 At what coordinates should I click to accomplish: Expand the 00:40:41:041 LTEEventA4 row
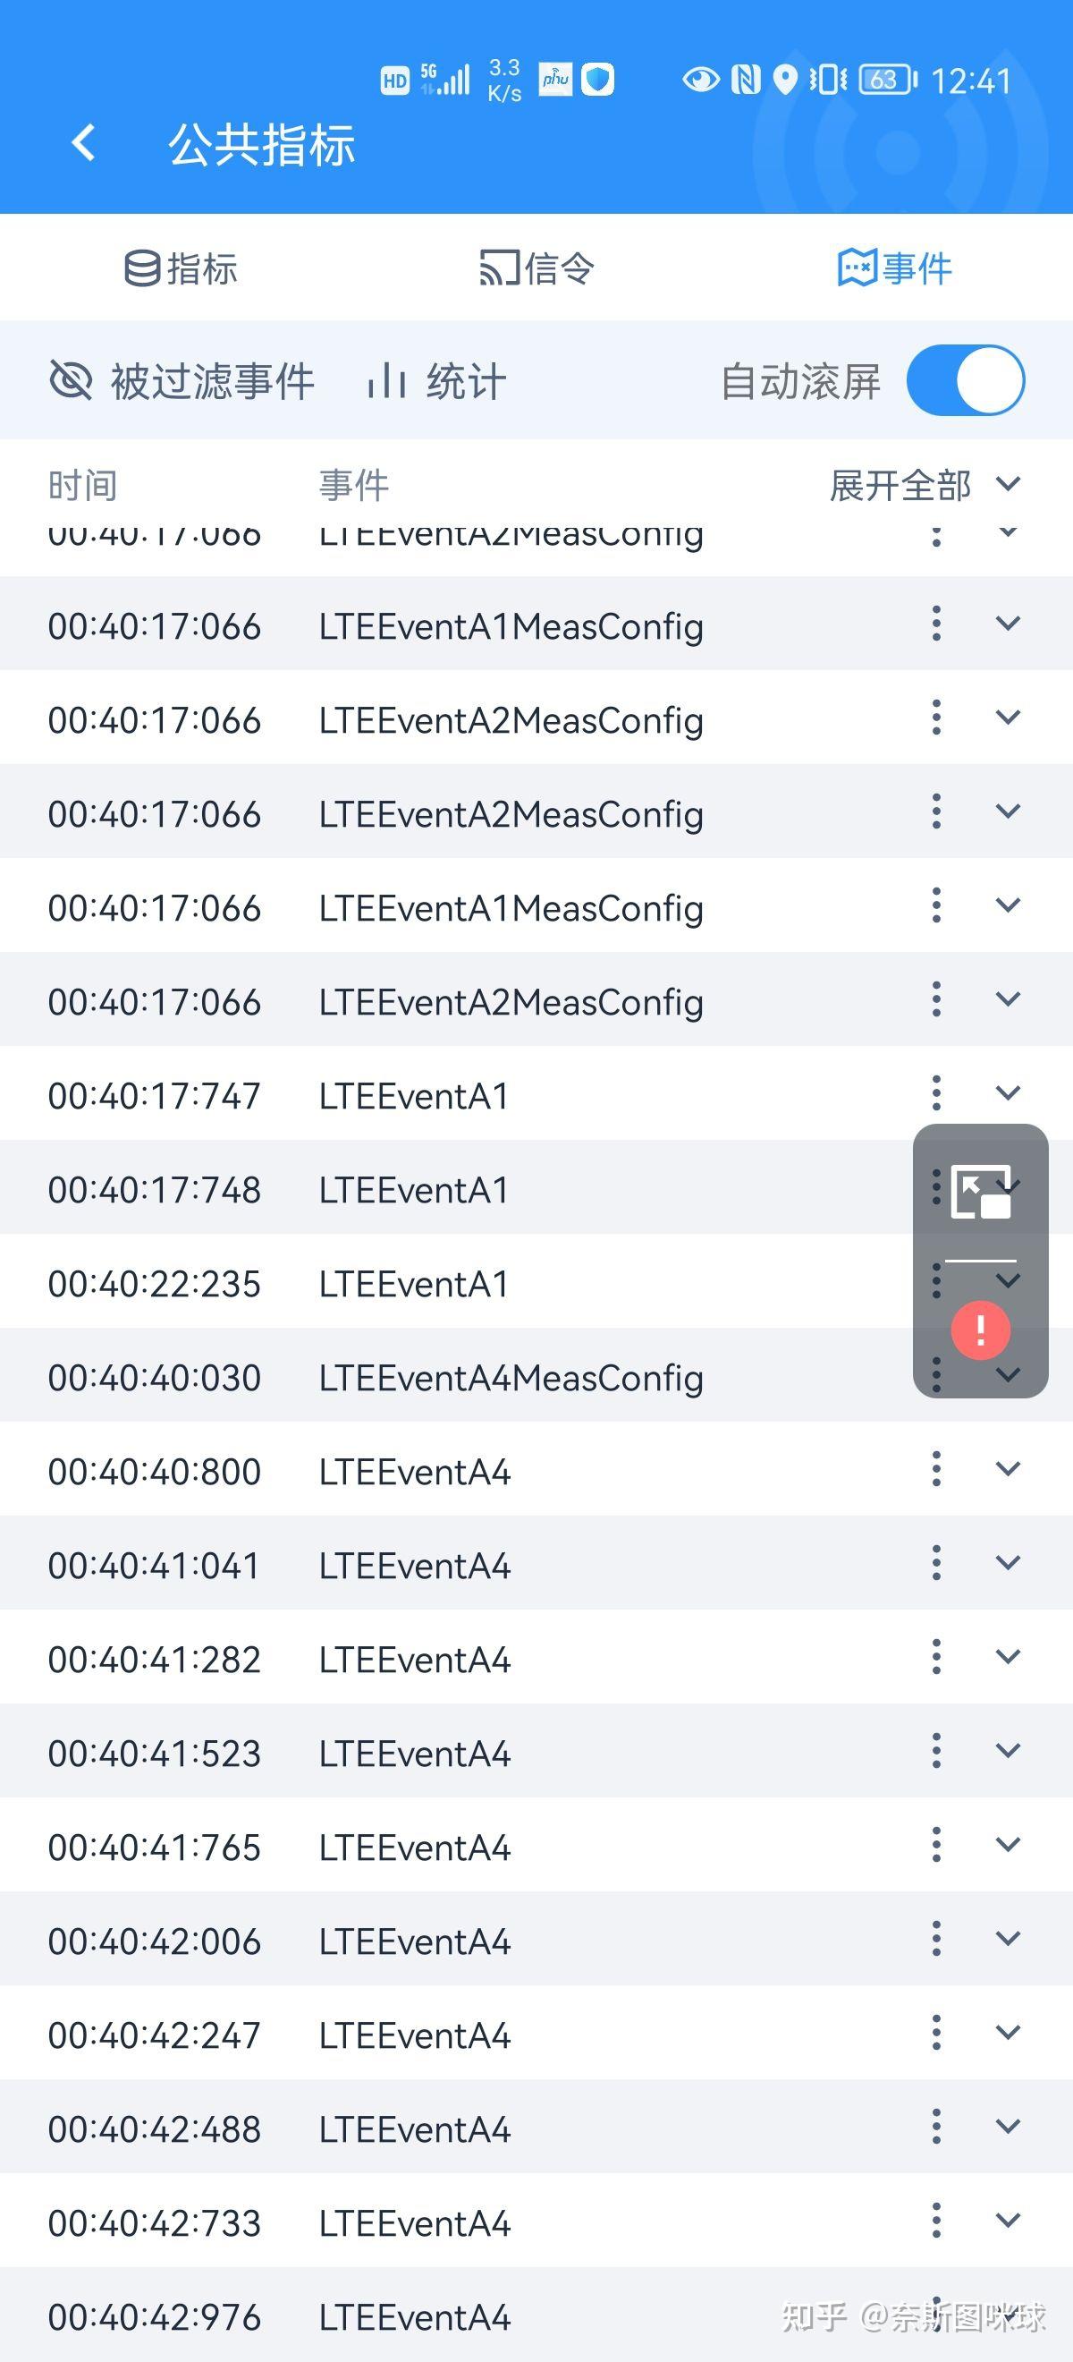(1008, 1562)
